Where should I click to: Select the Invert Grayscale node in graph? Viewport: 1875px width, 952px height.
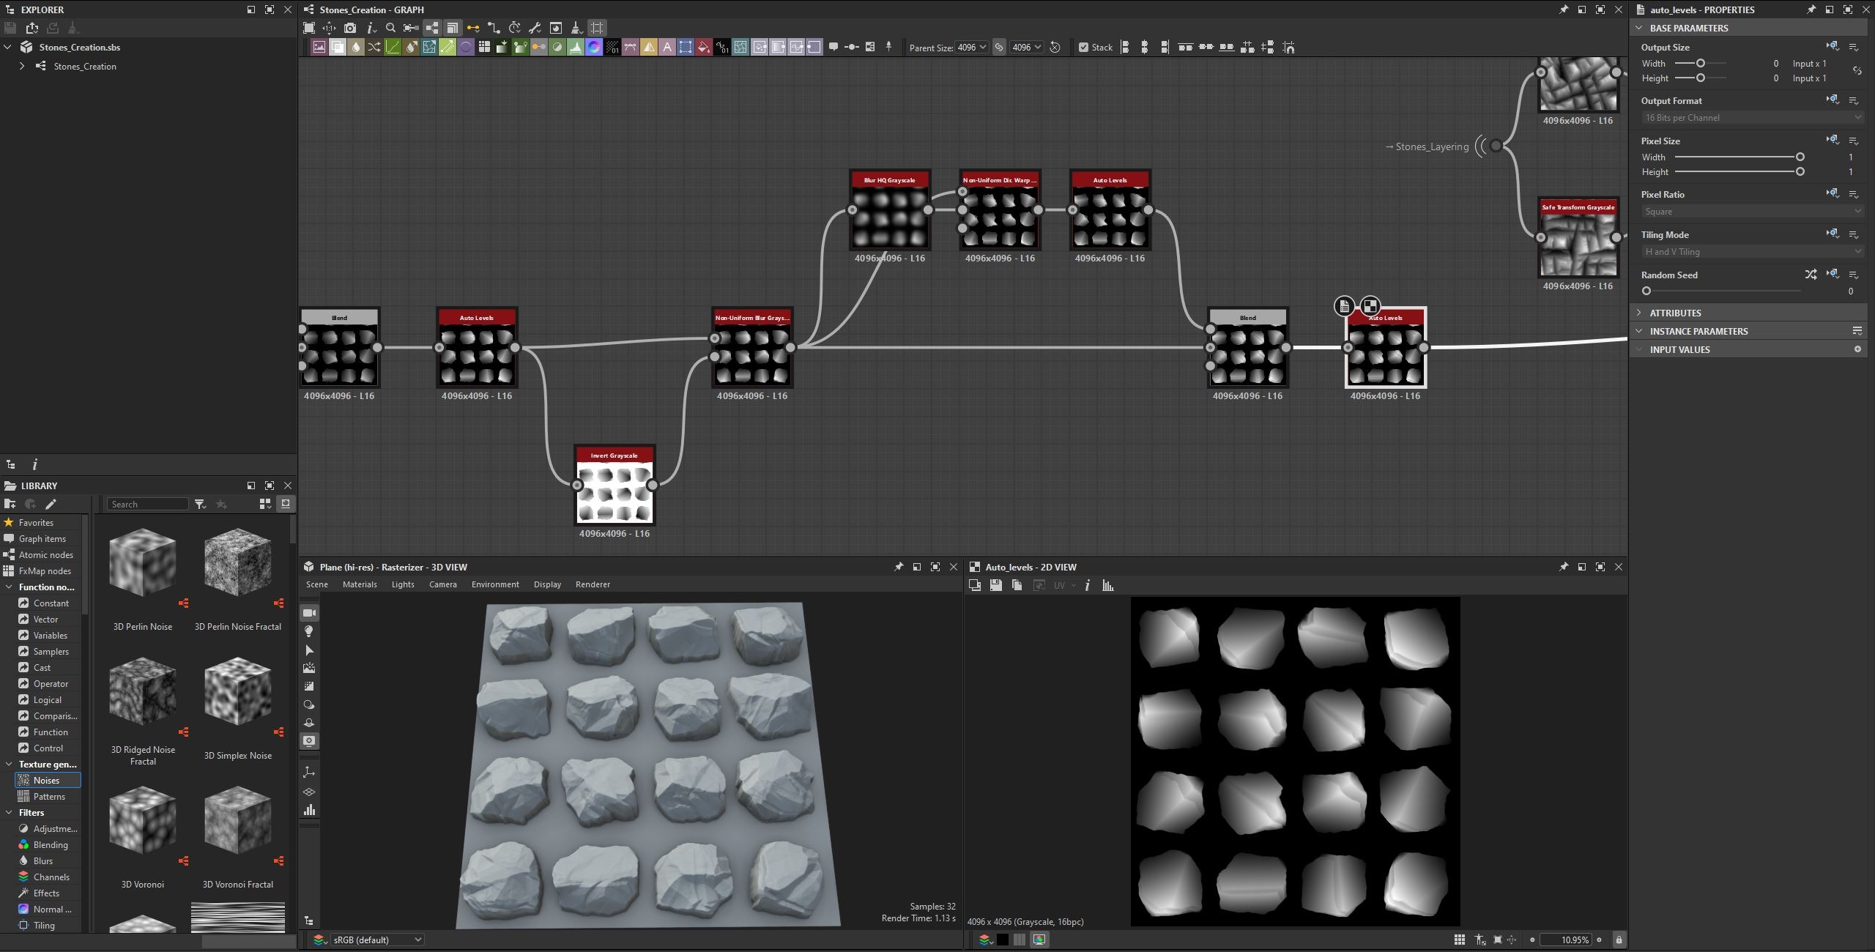click(x=615, y=485)
